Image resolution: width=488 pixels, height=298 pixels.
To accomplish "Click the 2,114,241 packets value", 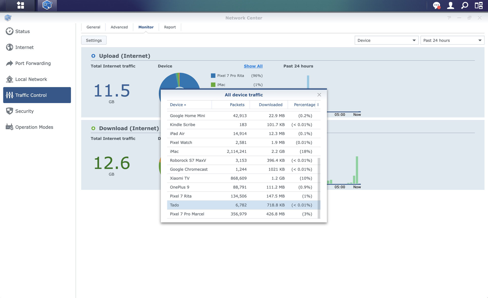I will click(237, 152).
